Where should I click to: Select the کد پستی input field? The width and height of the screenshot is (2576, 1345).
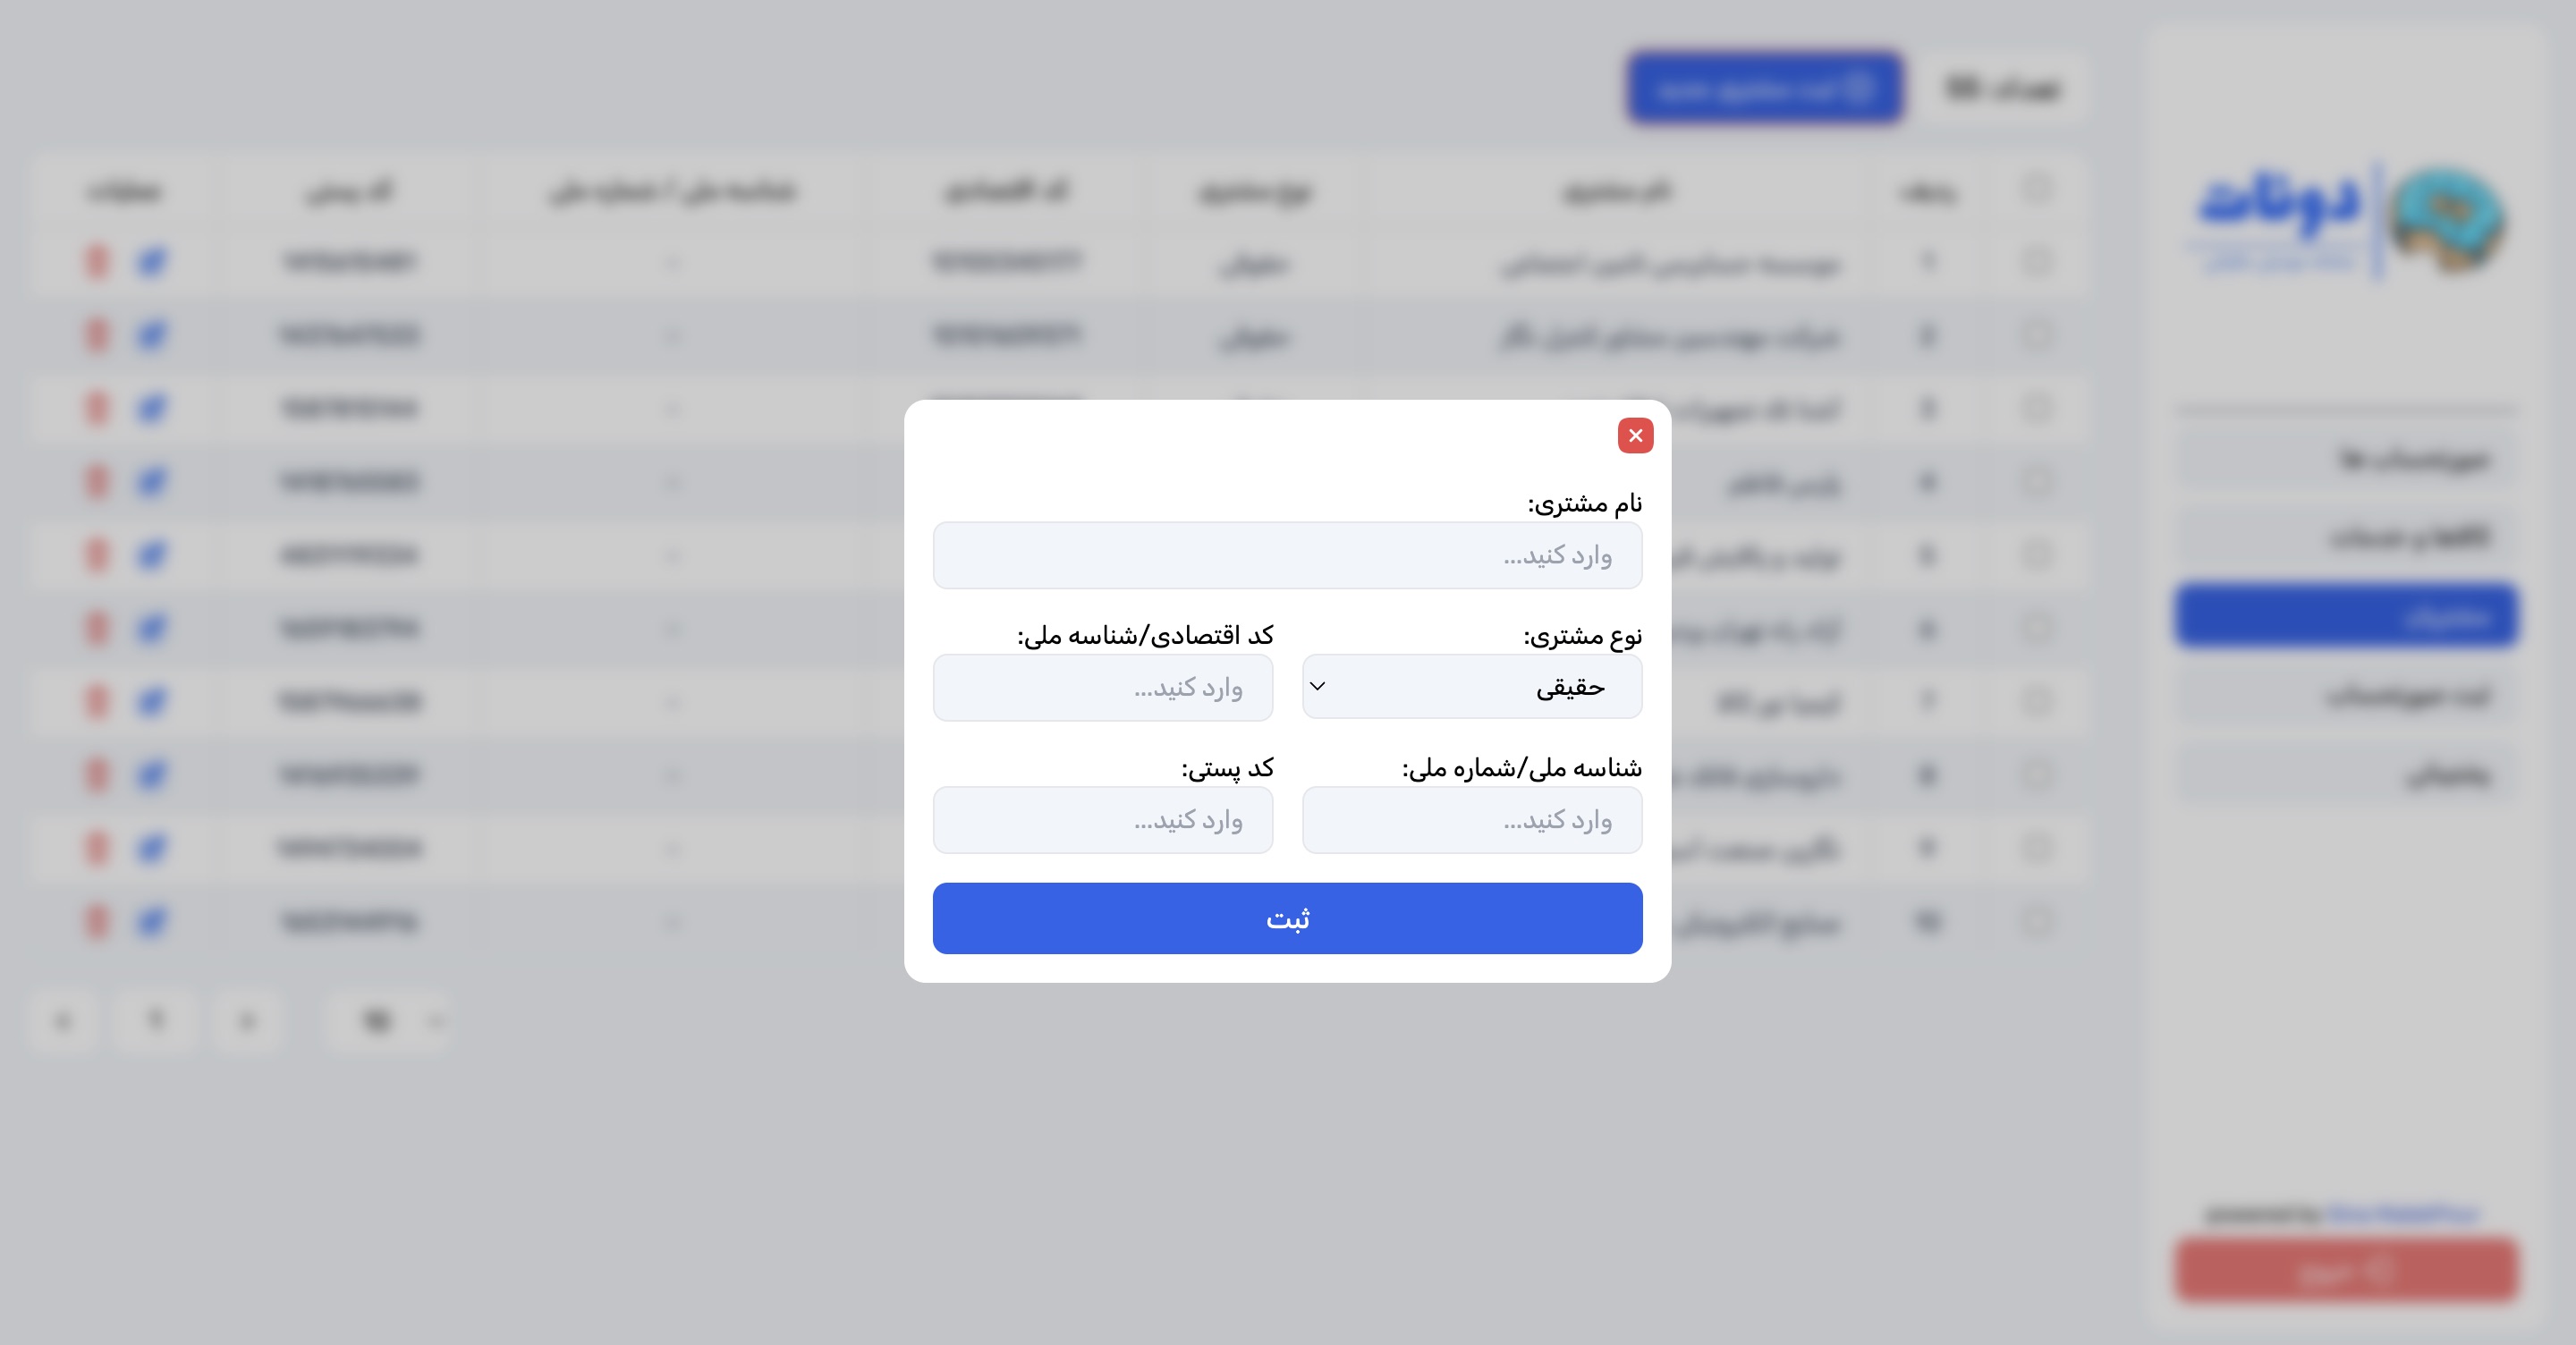pyautogui.click(x=1102, y=820)
